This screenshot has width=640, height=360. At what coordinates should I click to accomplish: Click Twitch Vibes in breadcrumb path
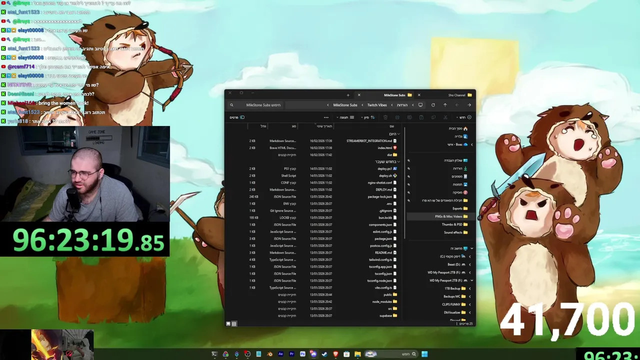(x=377, y=105)
